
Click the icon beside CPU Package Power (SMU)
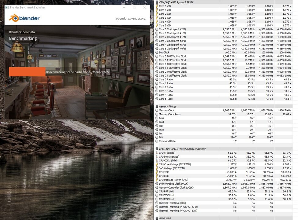coord(157,180)
